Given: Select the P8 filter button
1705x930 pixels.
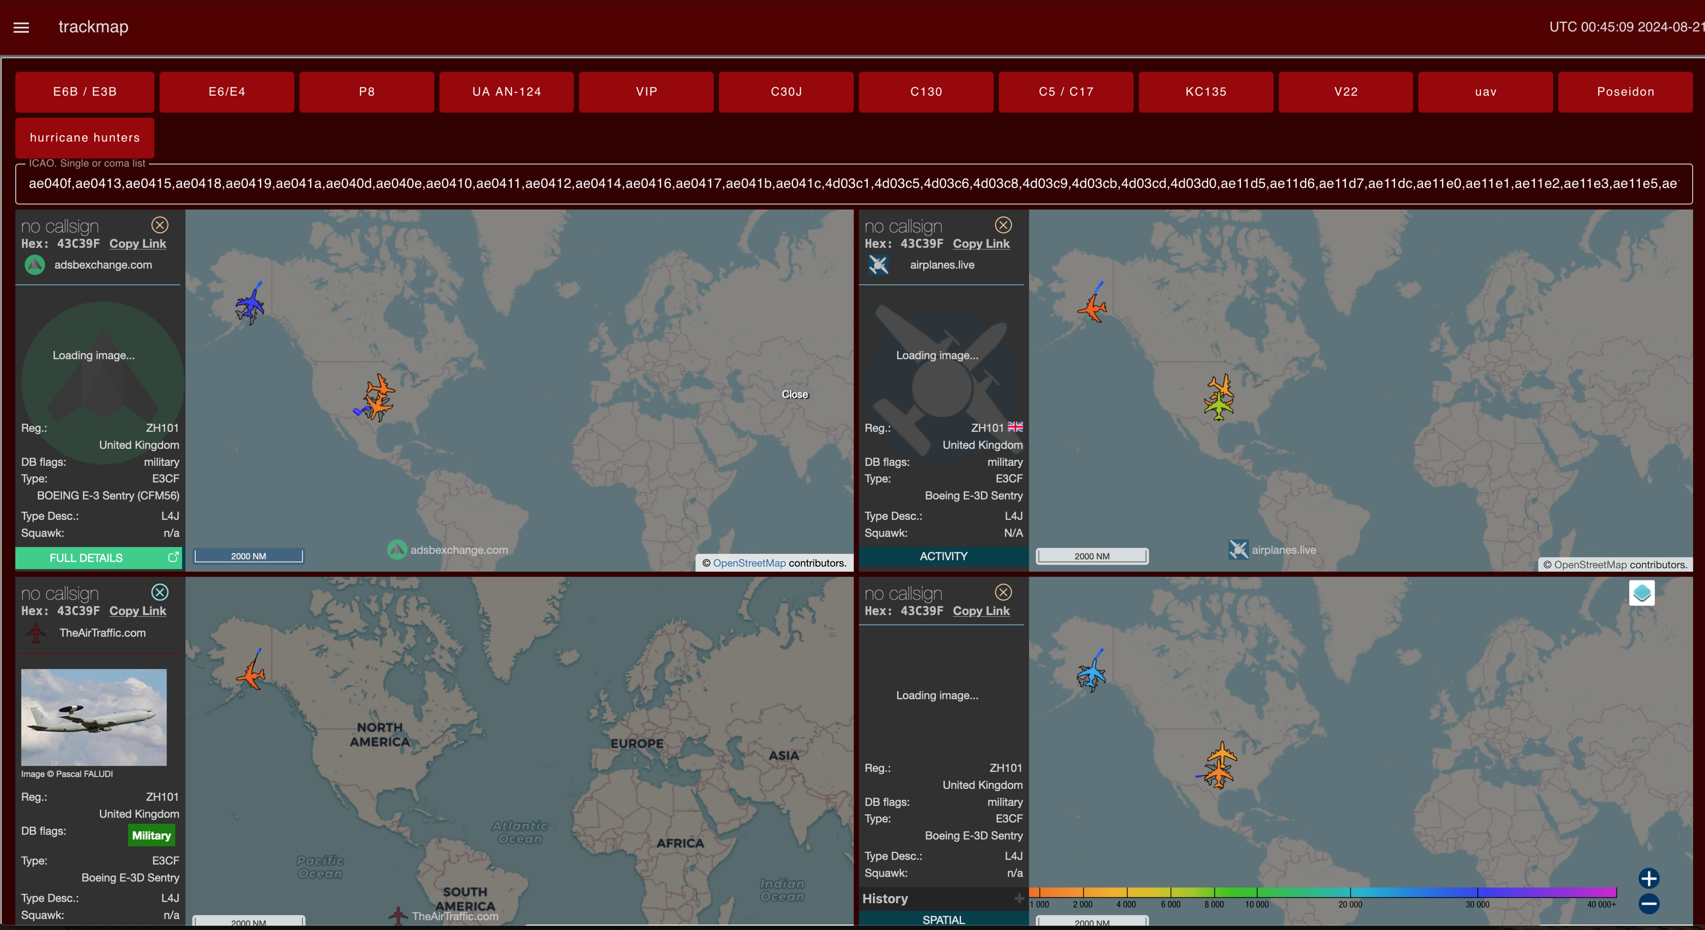Looking at the screenshot, I should [367, 92].
